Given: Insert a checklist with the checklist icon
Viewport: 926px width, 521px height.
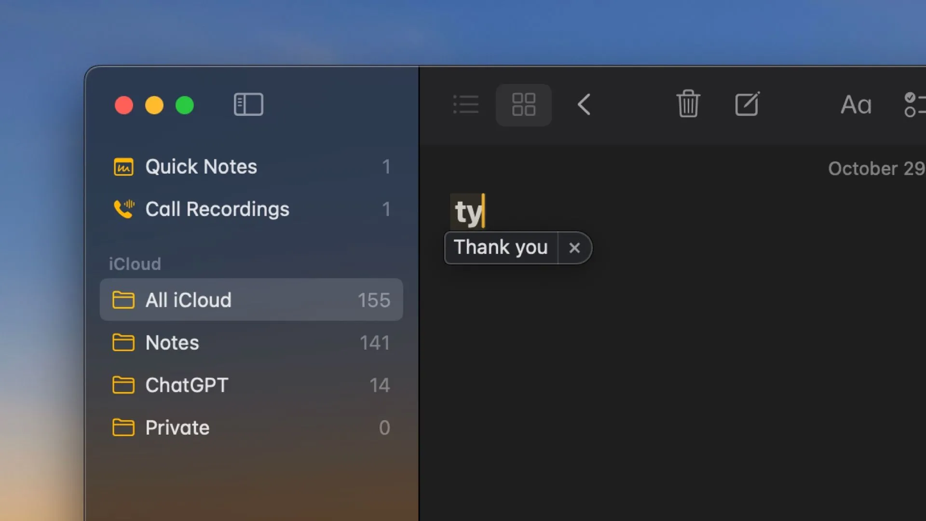Looking at the screenshot, I should point(914,105).
